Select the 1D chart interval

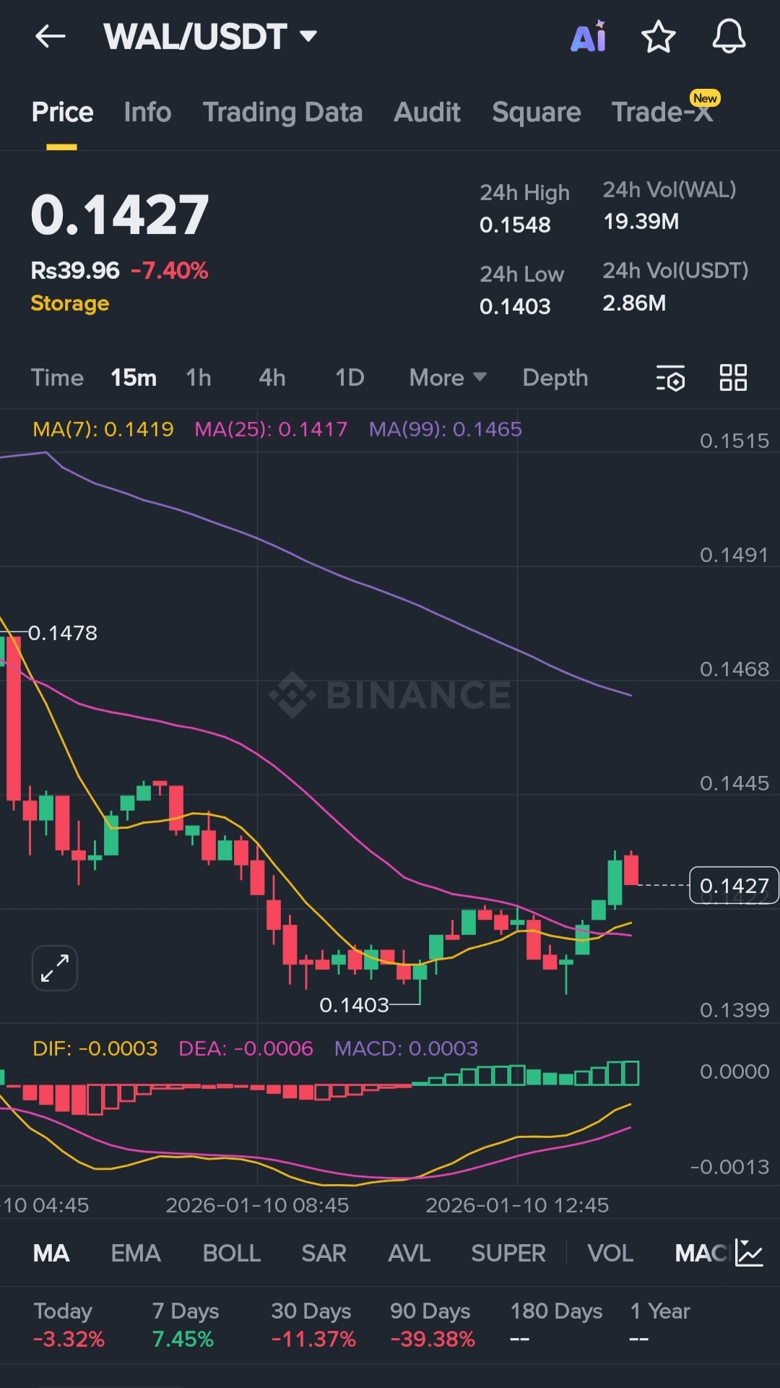pyautogui.click(x=350, y=377)
